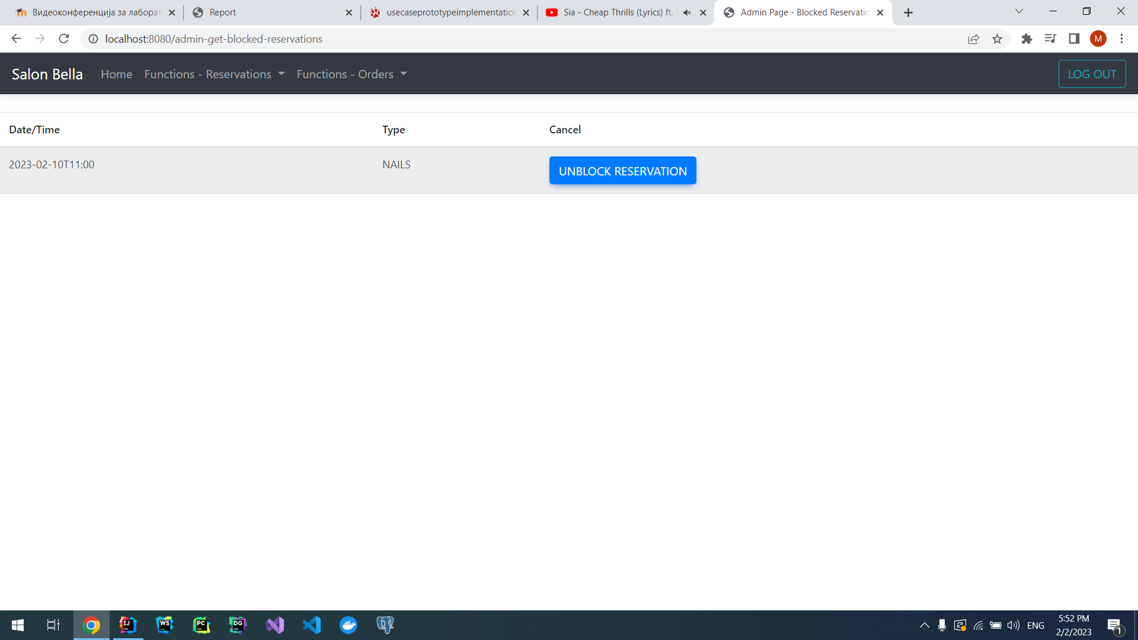Viewport: 1138px width, 640px height.
Task: Bookmark page with the star icon
Action: pos(997,39)
